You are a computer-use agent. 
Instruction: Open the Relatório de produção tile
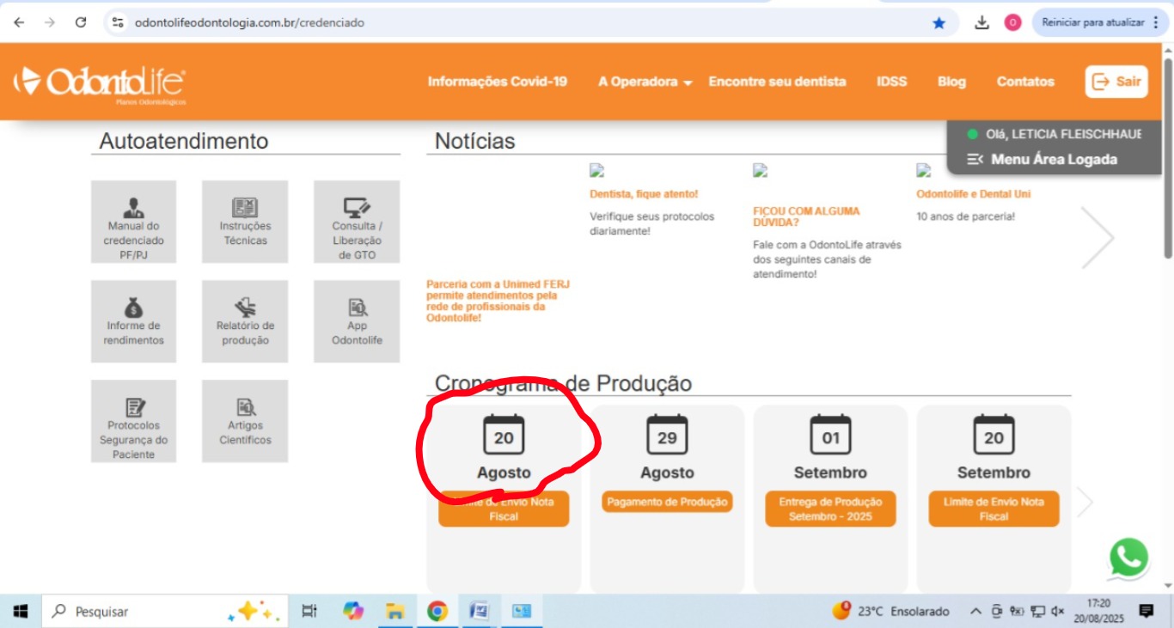tap(245, 321)
